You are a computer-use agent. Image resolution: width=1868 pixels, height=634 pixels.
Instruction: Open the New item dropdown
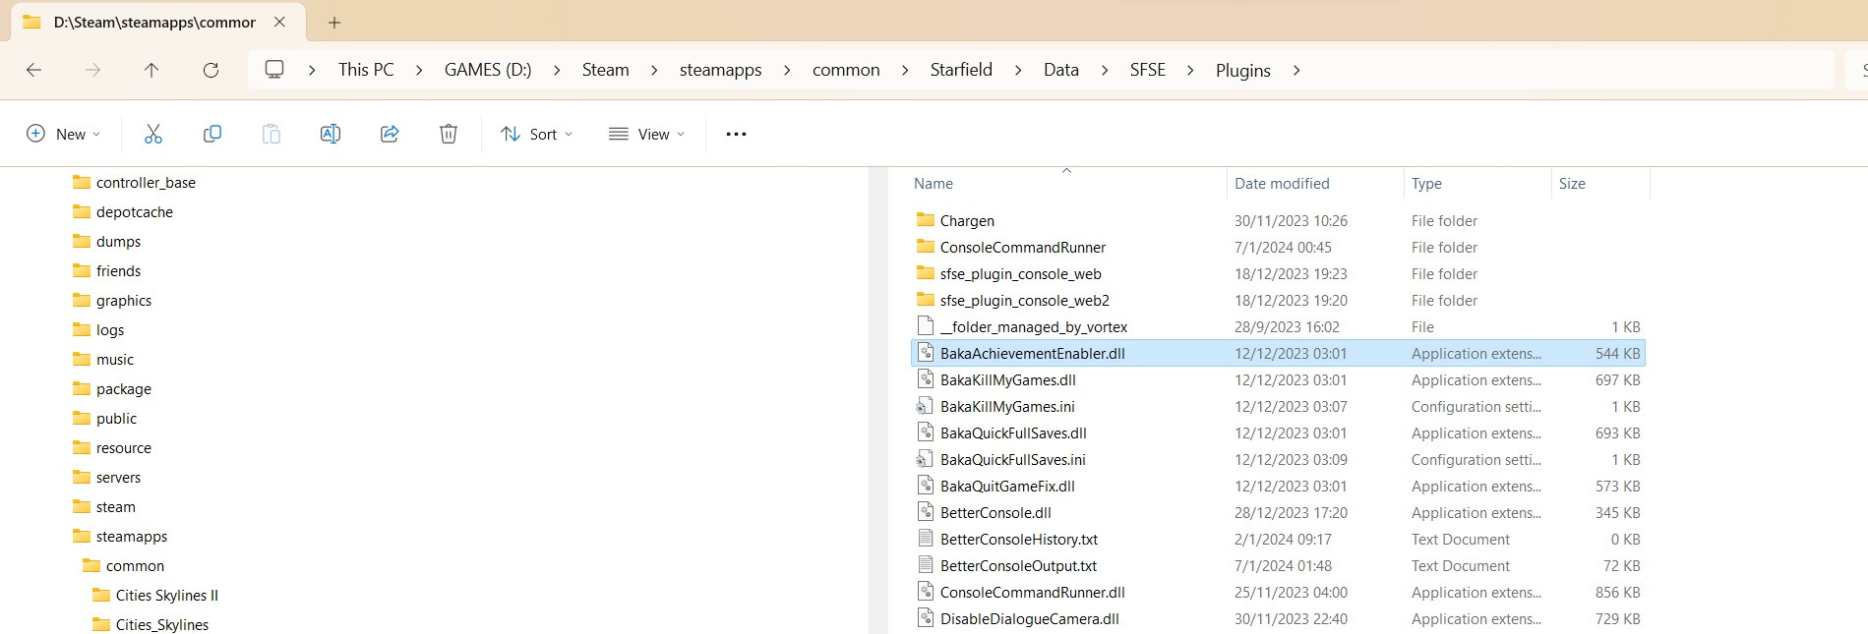(x=63, y=134)
